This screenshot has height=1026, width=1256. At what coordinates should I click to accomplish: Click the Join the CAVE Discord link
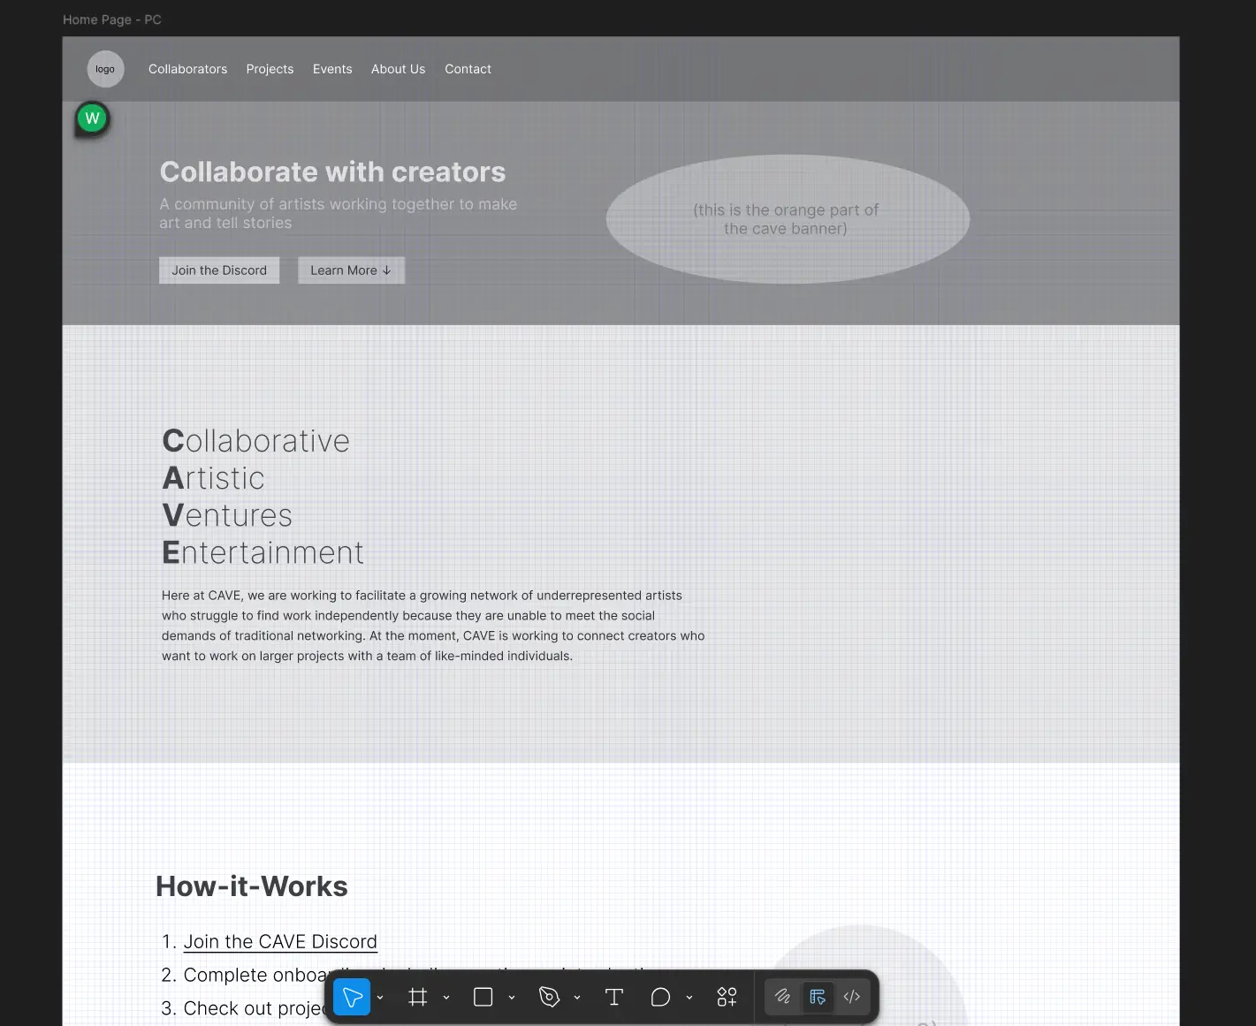[x=280, y=941]
